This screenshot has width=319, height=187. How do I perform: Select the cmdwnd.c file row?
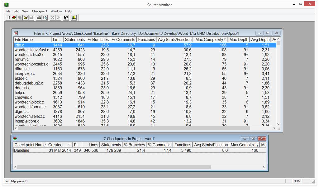145,97
